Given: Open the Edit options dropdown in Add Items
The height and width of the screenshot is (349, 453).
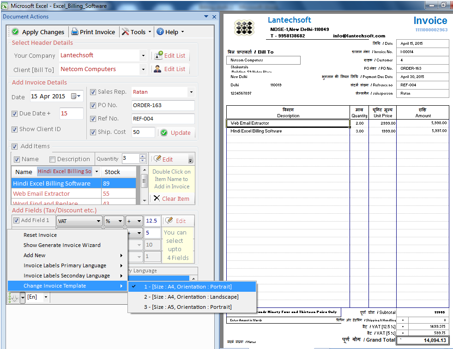Looking at the screenshot, I should coord(190,160).
